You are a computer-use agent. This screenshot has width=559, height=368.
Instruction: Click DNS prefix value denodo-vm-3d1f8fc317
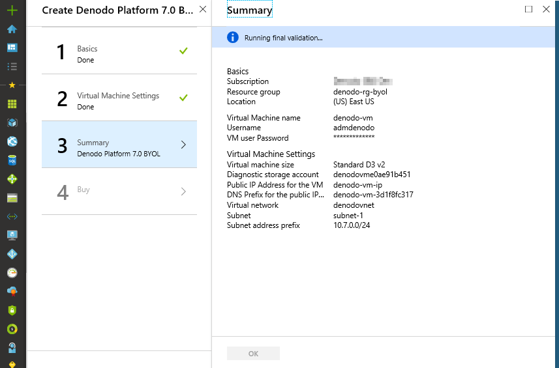click(x=373, y=195)
